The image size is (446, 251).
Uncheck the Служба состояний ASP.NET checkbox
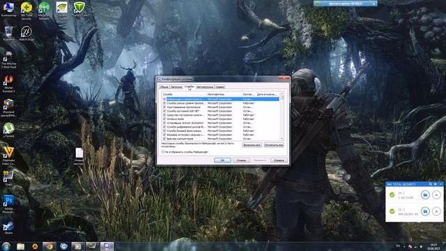coord(164,111)
